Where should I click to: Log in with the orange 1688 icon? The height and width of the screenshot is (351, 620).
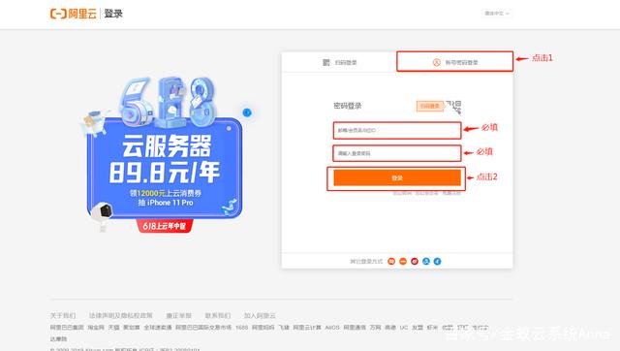click(x=403, y=261)
